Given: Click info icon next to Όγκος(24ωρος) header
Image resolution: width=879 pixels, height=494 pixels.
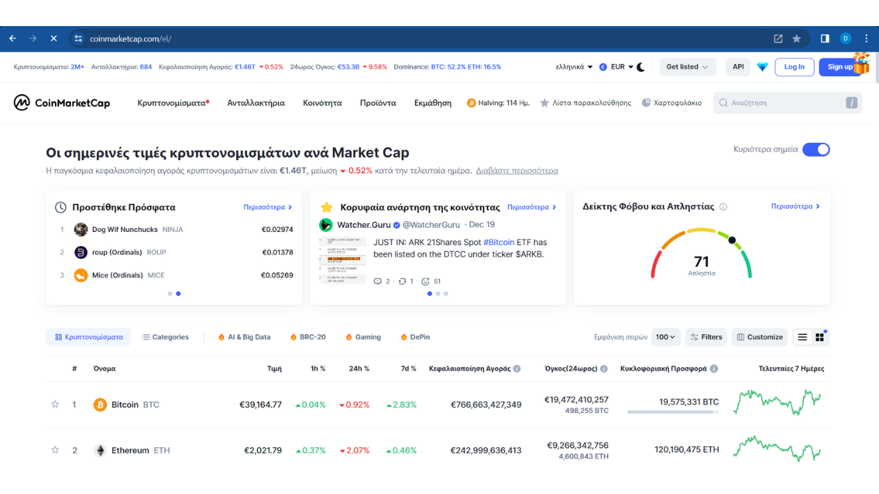Looking at the screenshot, I should point(604,368).
